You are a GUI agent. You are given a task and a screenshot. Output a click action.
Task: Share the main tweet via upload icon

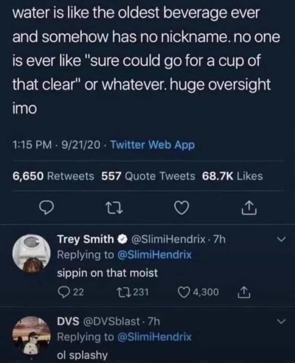click(249, 208)
